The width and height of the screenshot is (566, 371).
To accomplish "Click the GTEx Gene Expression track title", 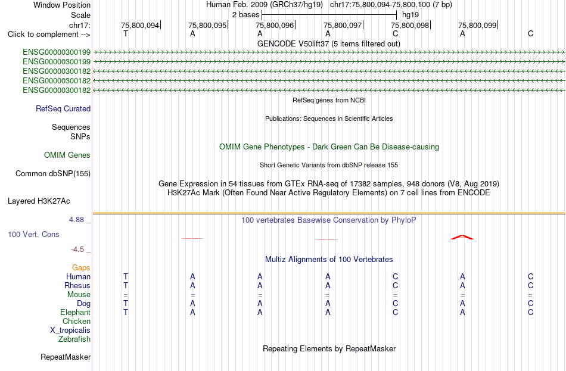I will click(329, 183).
